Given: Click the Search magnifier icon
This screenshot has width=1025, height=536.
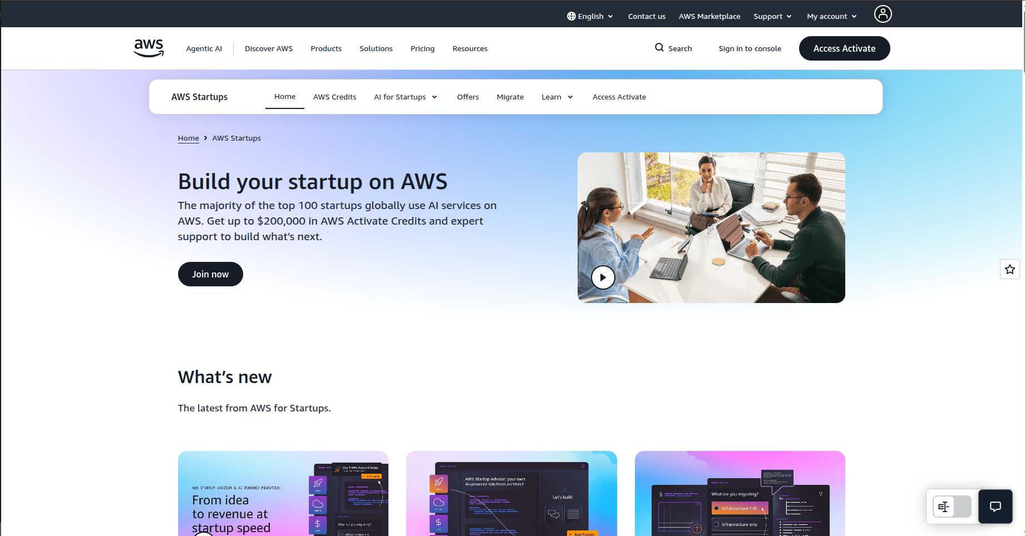Looking at the screenshot, I should (659, 48).
